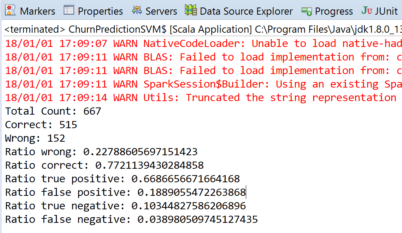Click the Total Count: 667 output line
Viewport: 402px width, 233px height.
coord(53,111)
